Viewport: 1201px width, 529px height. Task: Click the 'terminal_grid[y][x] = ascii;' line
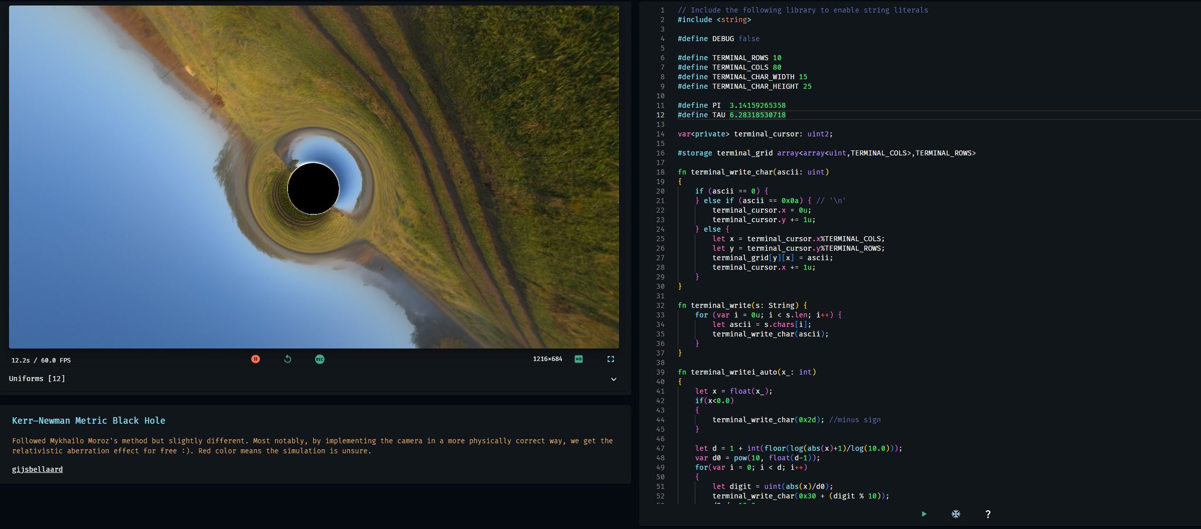[772, 258]
